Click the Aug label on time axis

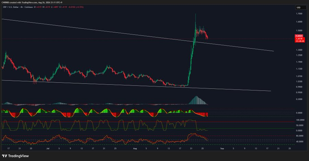point(135,149)
